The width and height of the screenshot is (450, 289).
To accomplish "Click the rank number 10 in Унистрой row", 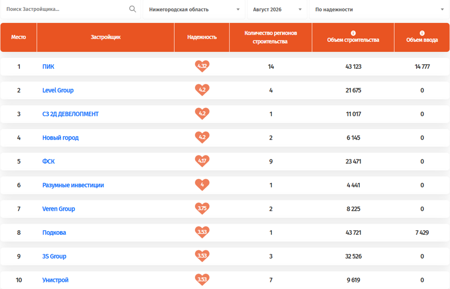I will click(18, 280).
